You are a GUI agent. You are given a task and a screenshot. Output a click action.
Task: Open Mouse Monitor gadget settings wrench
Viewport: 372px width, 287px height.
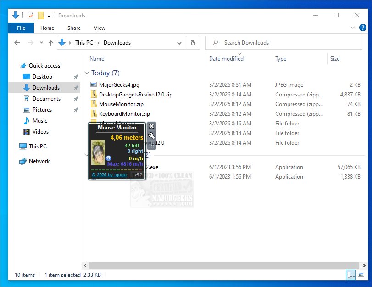(152, 135)
